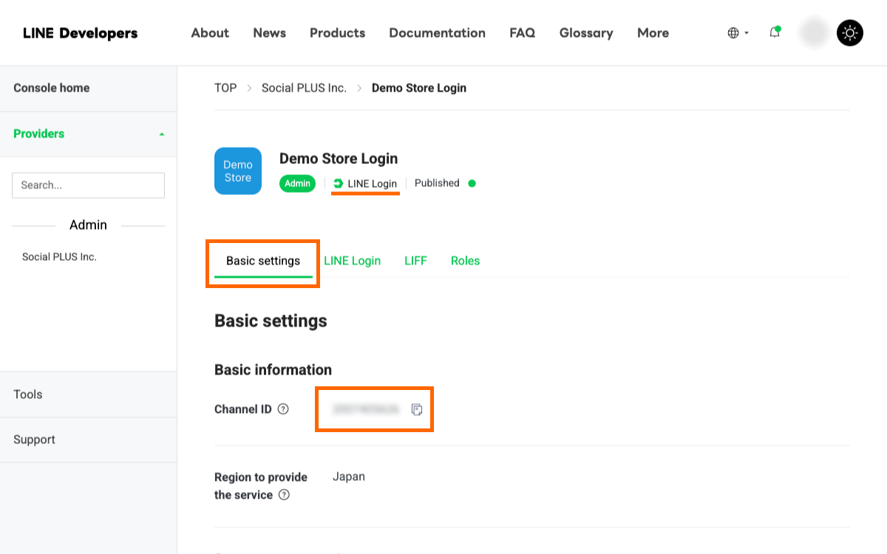Viewport: 887px width, 554px height.
Task: Switch to Basic settings tab
Action: [x=263, y=261]
